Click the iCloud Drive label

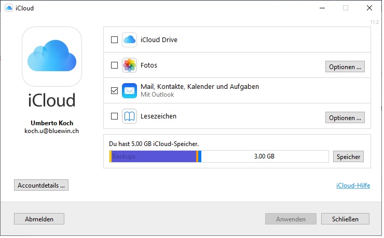(159, 39)
